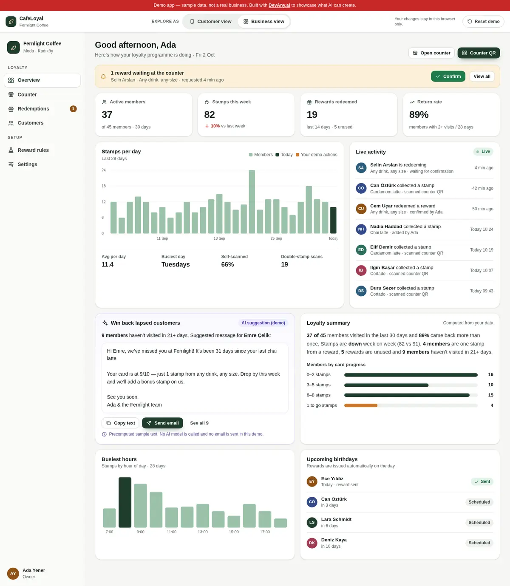This screenshot has height=586, width=510.
Task: Click the Reset demo button
Action: pos(483,21)
